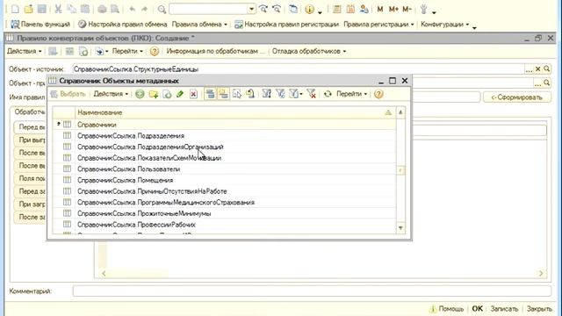
Task: Click the list scrollbar up arrow
Action: [x=400, y=112]
